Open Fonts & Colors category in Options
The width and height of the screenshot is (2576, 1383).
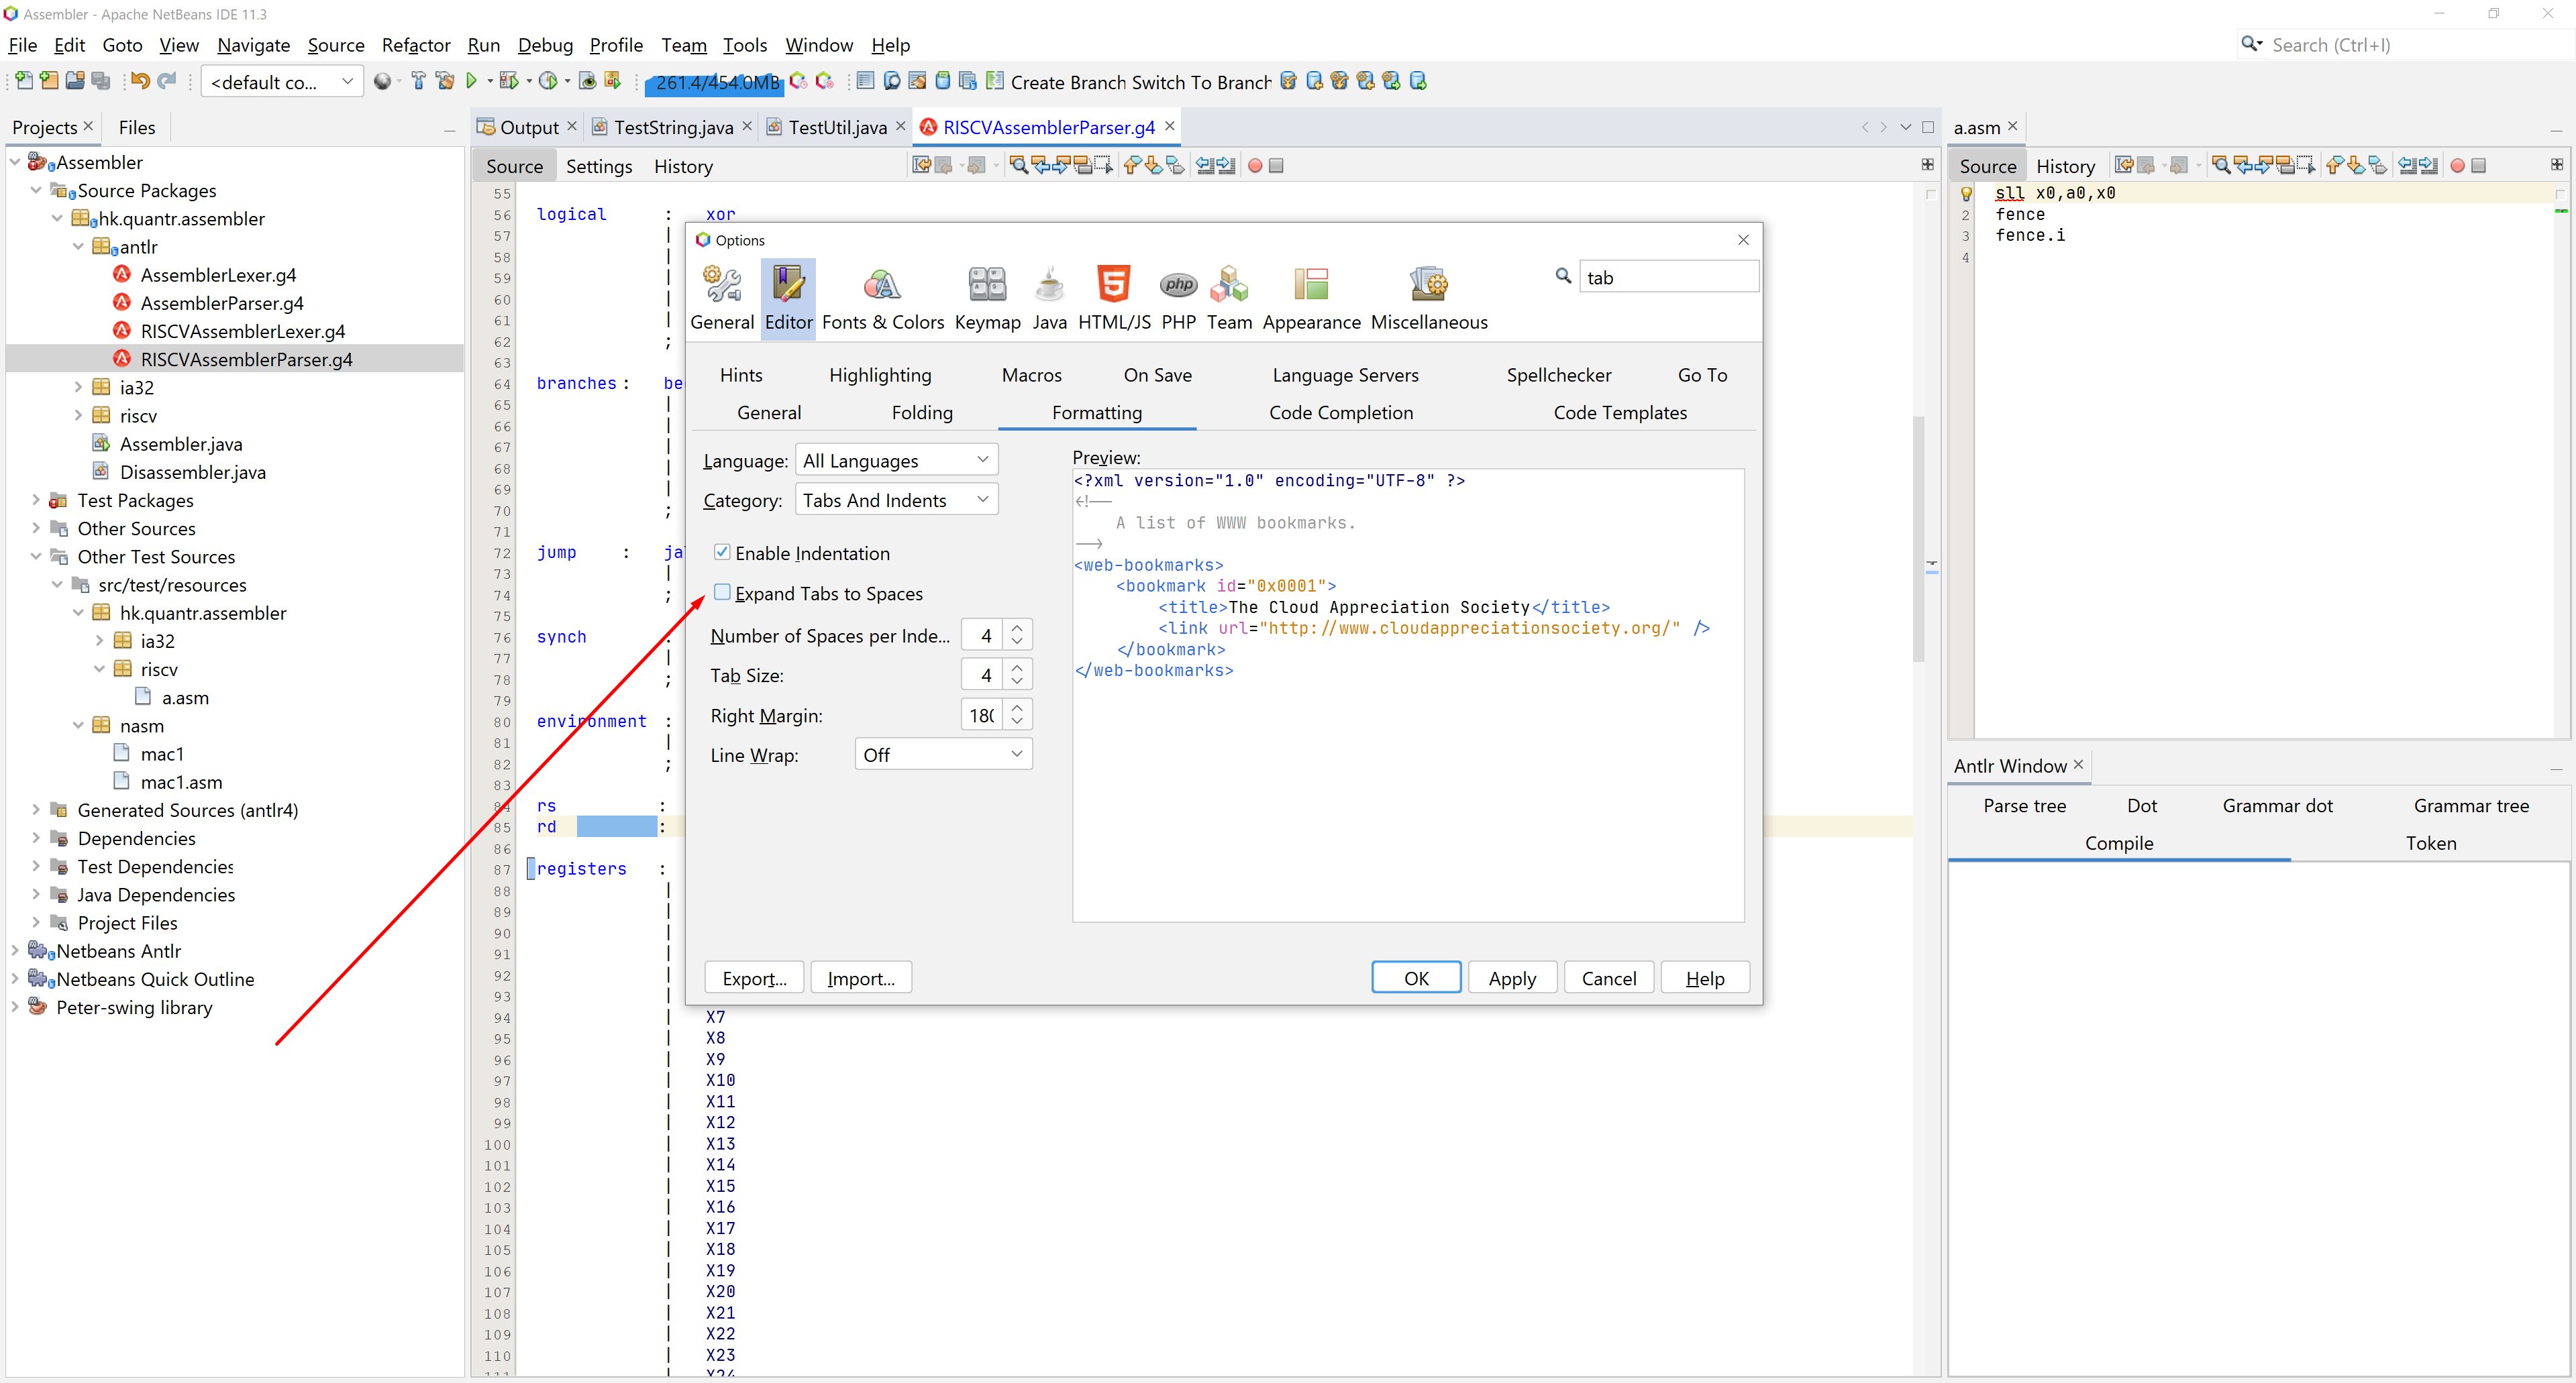coord(882,298)
